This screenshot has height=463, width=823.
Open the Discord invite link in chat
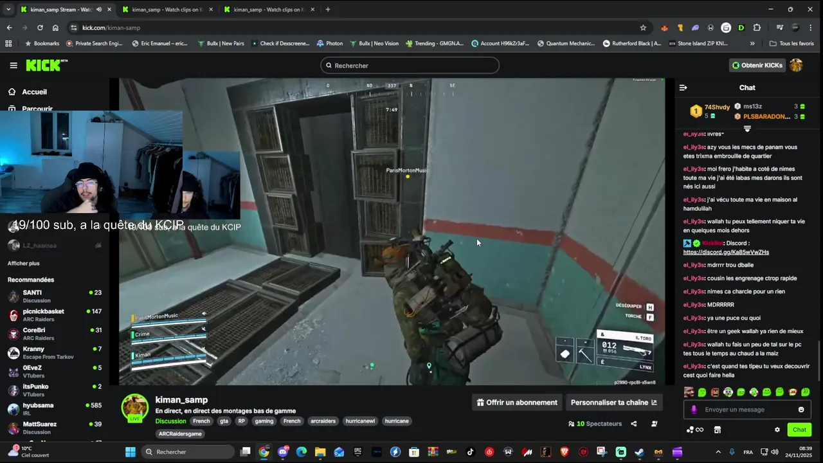pos(726,252)
